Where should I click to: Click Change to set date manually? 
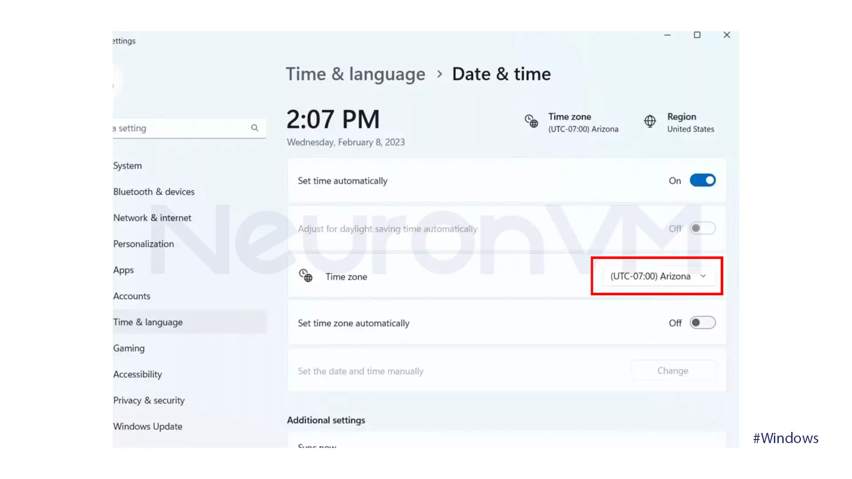click(673, 370)
